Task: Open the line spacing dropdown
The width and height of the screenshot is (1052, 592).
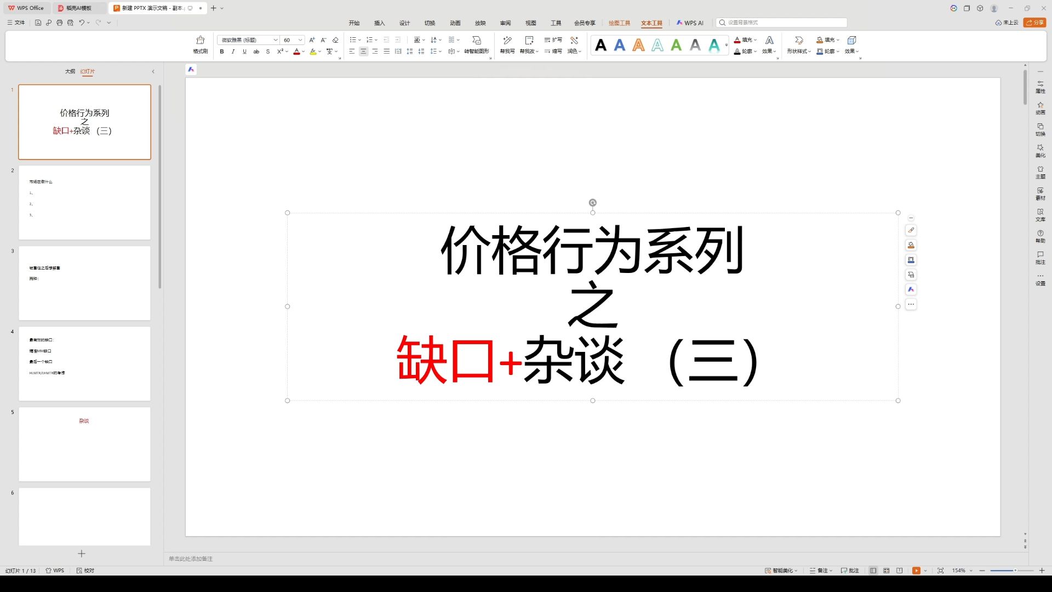Action: point(436,52)
